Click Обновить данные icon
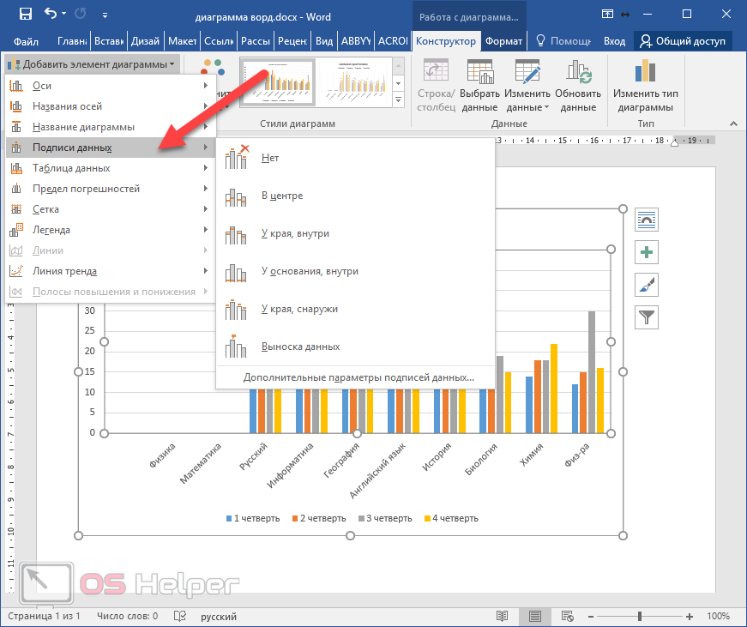747x627 pixels. tap(578, 87)
